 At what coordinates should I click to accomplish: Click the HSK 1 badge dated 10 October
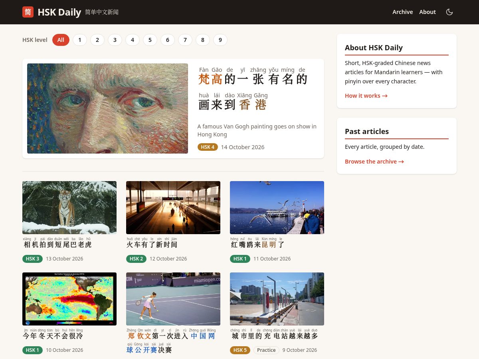(32, 350)
